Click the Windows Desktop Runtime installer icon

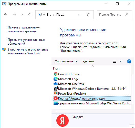(x=56, y=88)
